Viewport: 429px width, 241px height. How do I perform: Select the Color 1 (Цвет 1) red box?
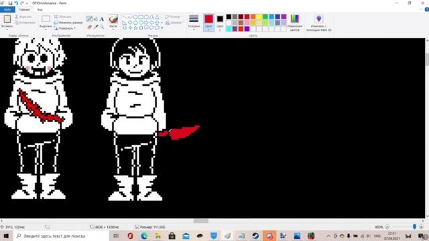click(208, 19)
